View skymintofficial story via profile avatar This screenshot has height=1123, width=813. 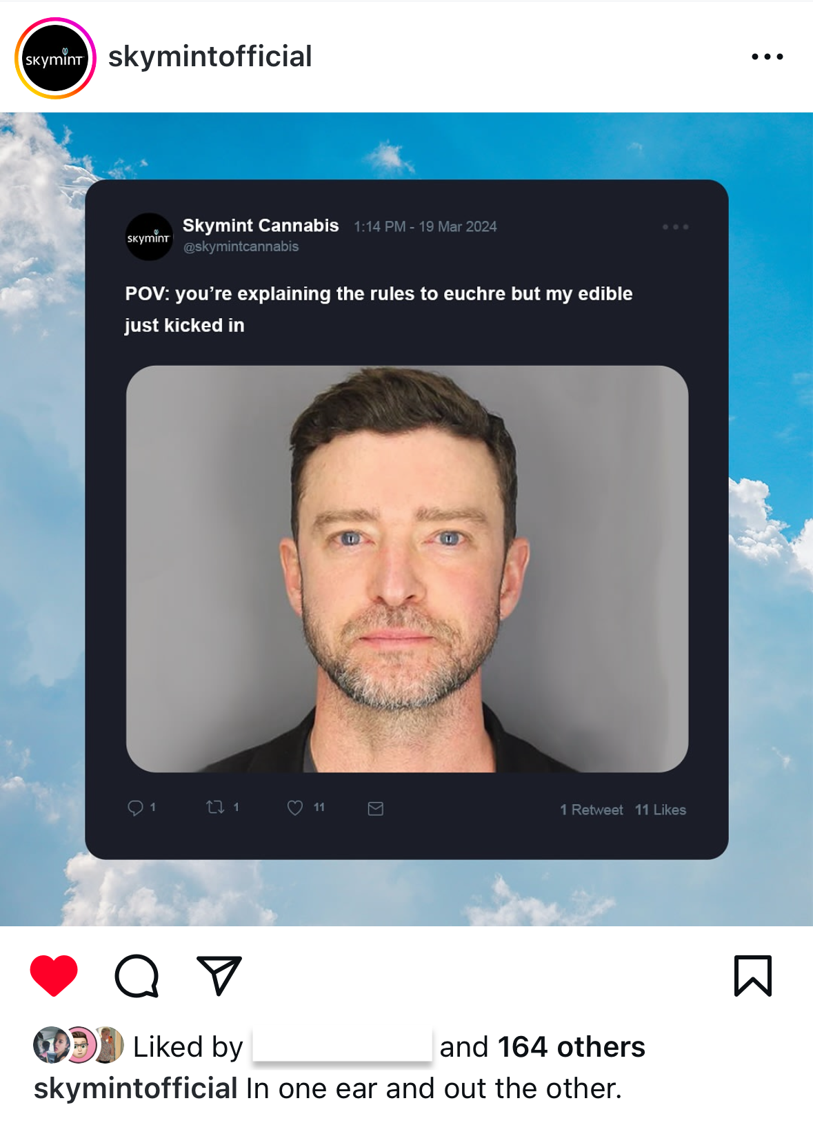[x=55, y=58]
